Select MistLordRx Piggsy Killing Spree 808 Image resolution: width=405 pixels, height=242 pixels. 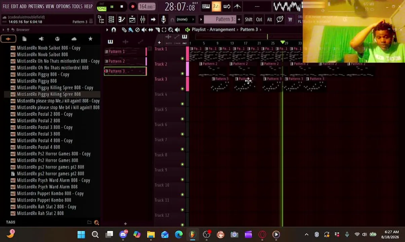(49, 94)
